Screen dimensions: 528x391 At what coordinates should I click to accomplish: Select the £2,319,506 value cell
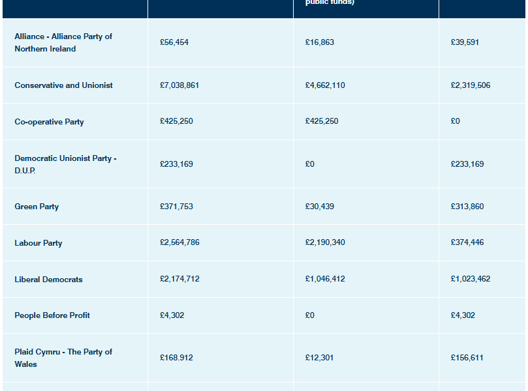pyautogui.click(x=471, y=85)
